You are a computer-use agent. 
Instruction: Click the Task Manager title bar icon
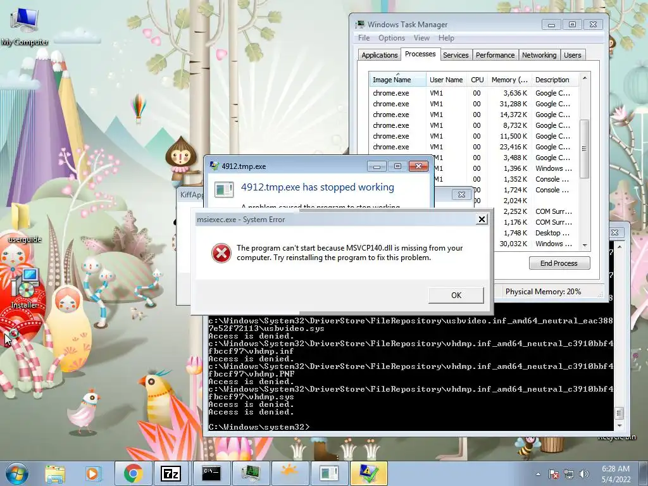pos(360,25)
